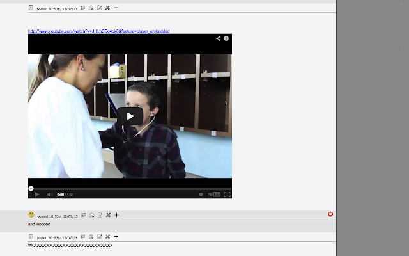
Task: Click the 0:00 / 1:01 time display
Action: point(65,195)
